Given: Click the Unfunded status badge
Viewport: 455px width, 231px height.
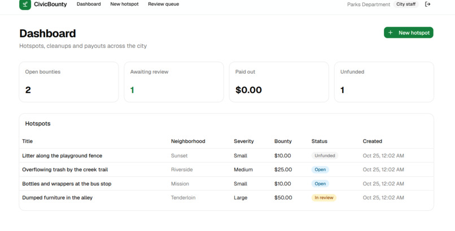Looking at the screenshot, I should coord(325,156).
